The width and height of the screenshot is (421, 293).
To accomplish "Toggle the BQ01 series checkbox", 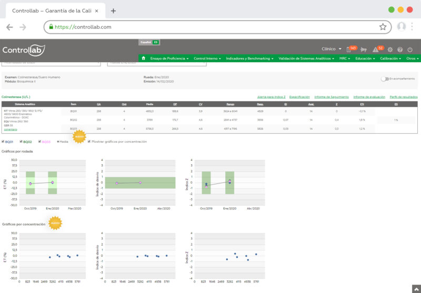I will click(3, 141).
